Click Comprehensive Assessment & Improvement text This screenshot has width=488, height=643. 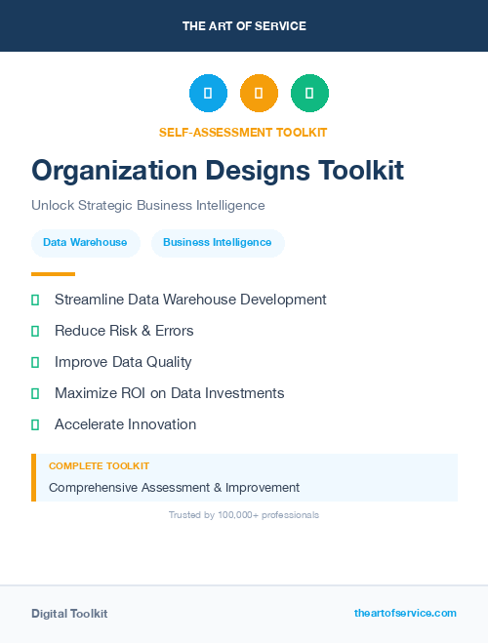[174, 488]
